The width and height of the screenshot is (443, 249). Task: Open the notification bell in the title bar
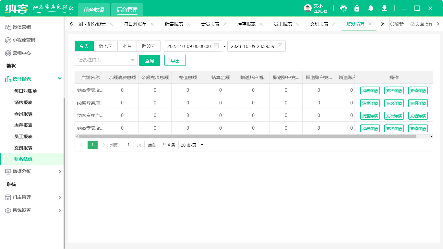[x=371, y=8]
